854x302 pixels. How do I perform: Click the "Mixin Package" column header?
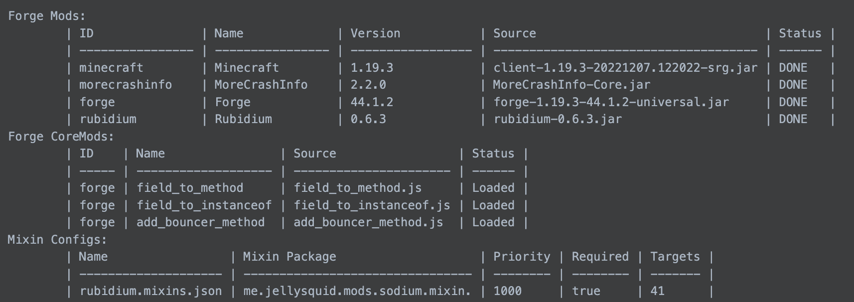[289, 257]
